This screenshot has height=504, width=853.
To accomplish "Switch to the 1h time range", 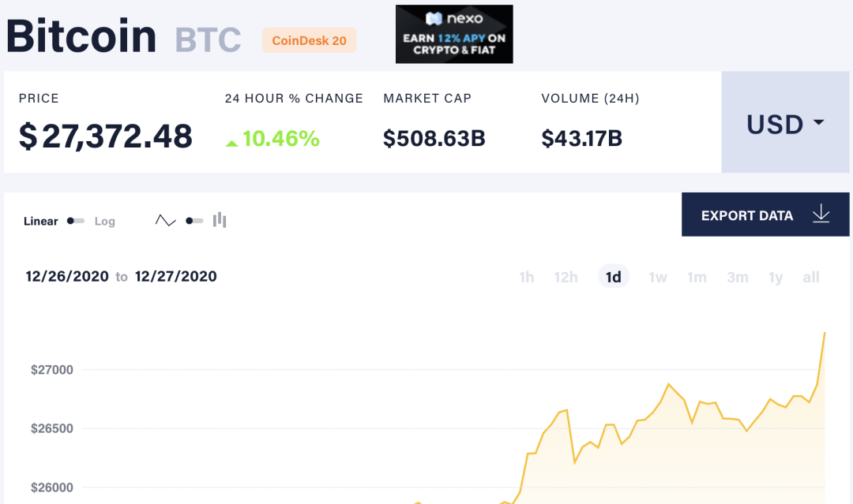I will (x=526, y=277).
